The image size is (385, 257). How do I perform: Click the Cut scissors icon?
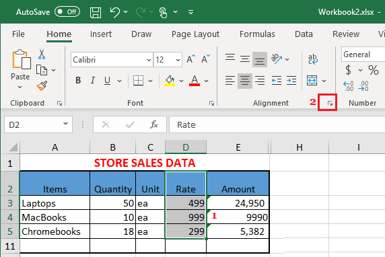(x=42, y=54)
